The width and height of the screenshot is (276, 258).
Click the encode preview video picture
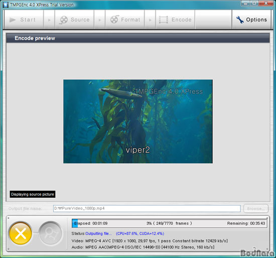click(x=138, y=121)
